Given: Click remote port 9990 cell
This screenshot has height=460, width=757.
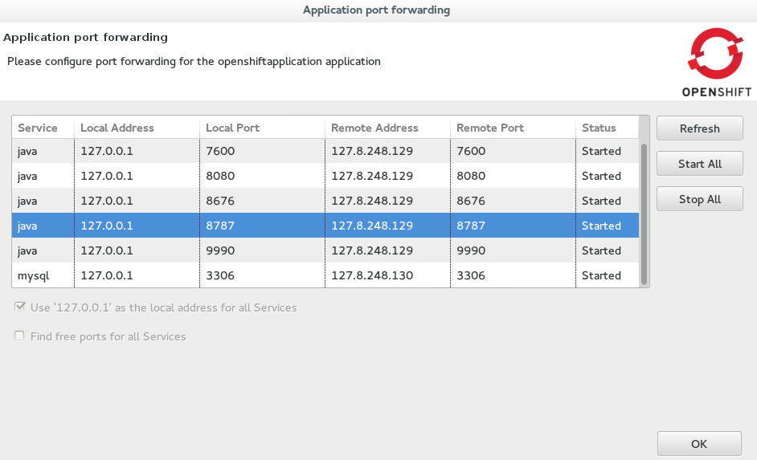Looking at the screenshot, I should (471, 250).
